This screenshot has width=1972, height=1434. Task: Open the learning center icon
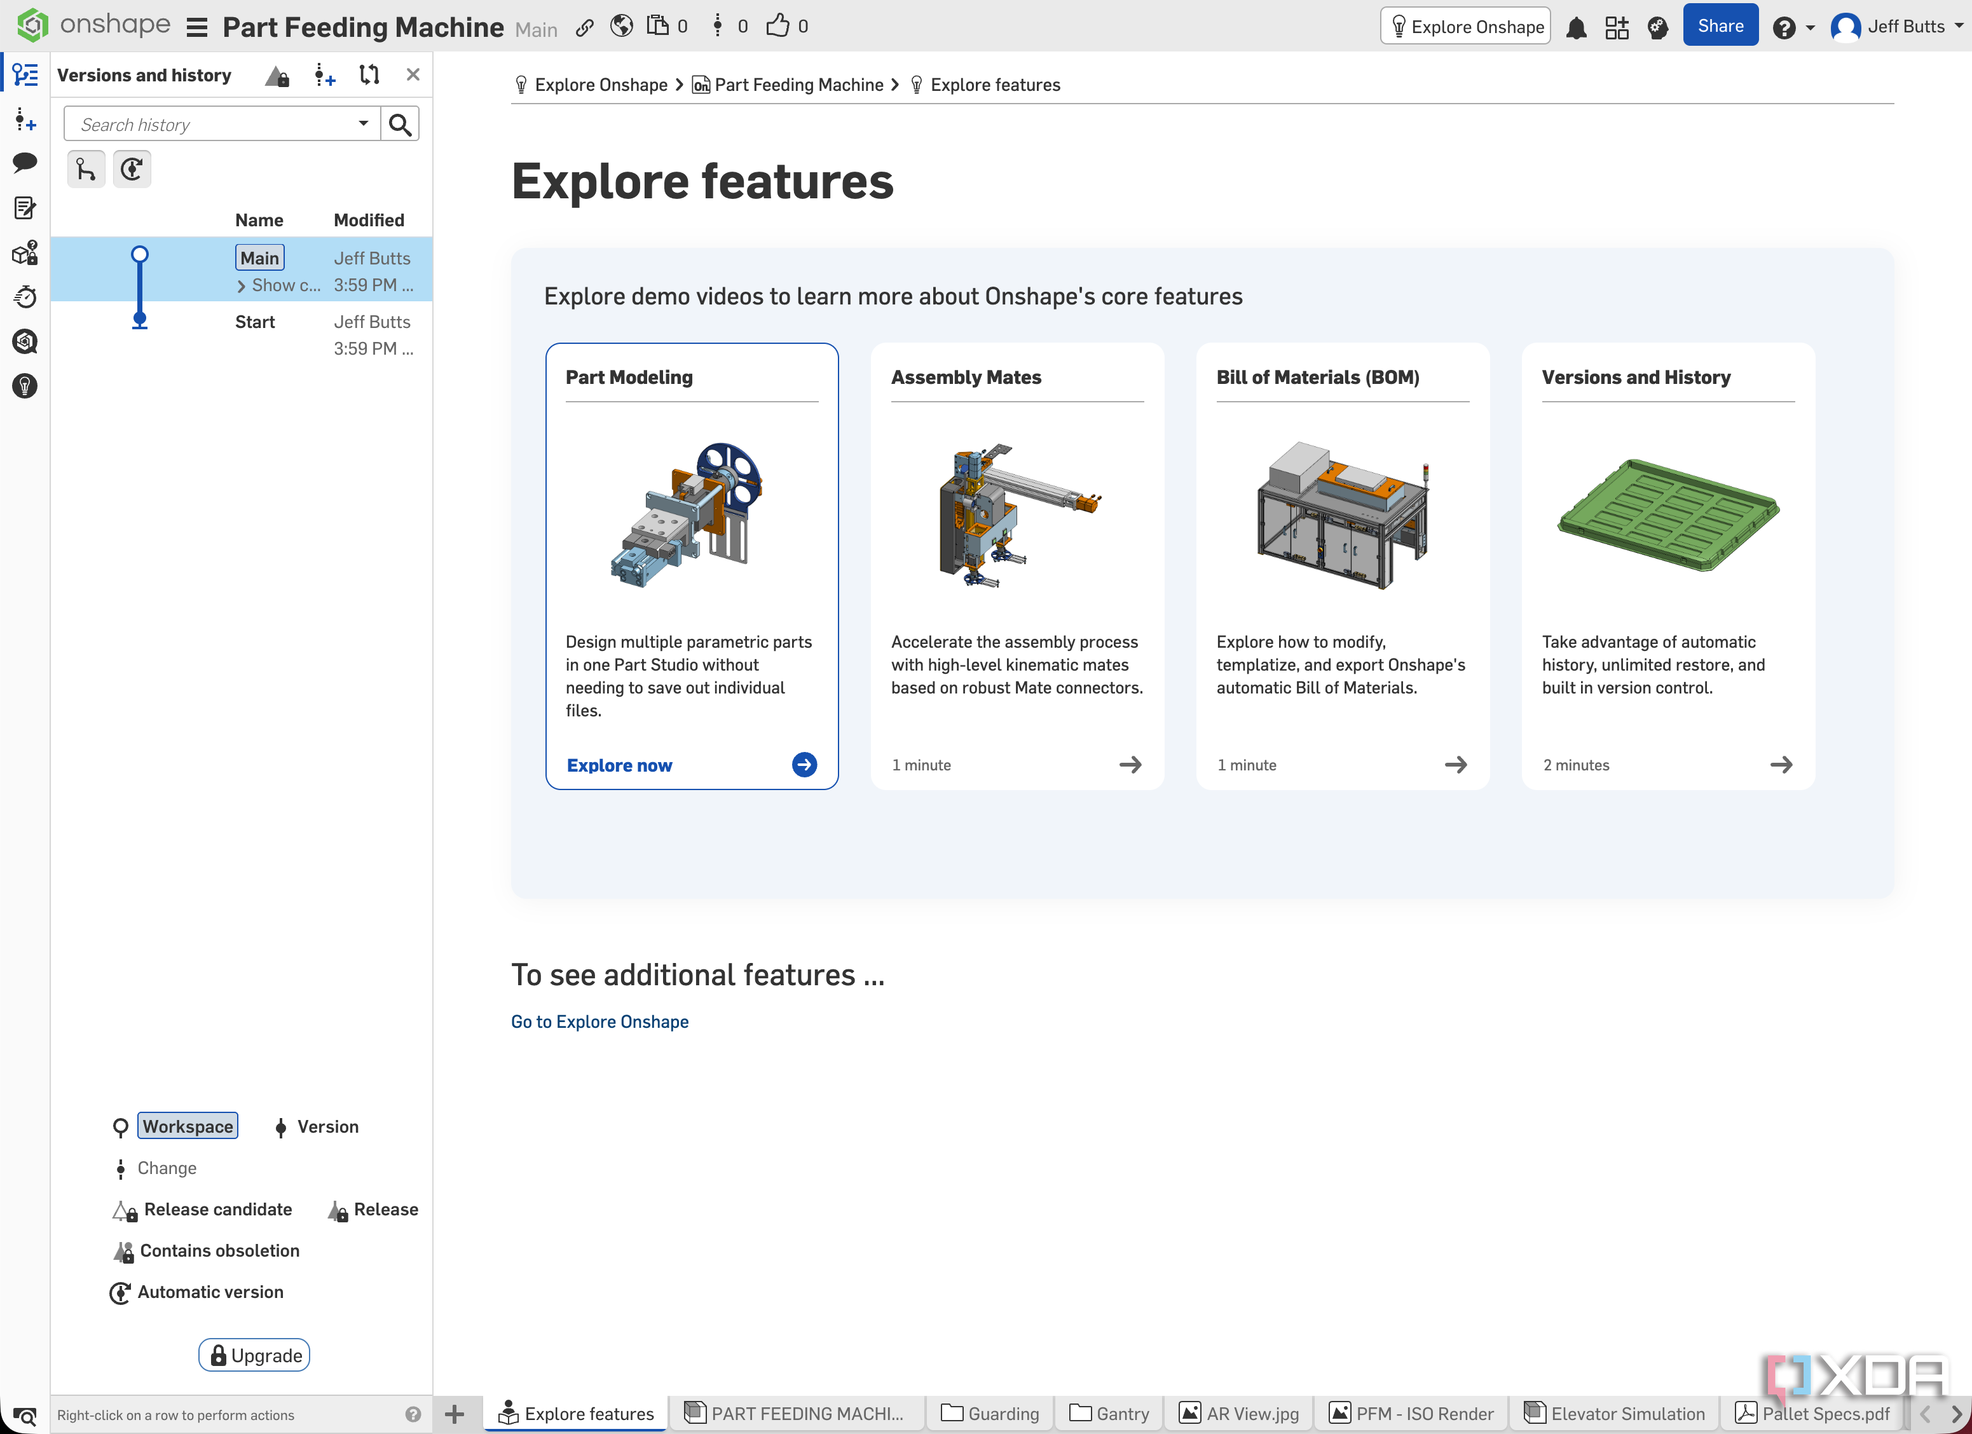click(1658, 28)
